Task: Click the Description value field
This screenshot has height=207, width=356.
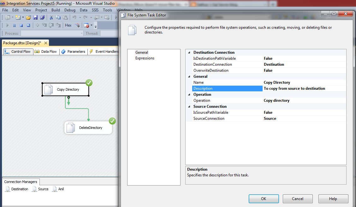Action: (x=304, y=88)
